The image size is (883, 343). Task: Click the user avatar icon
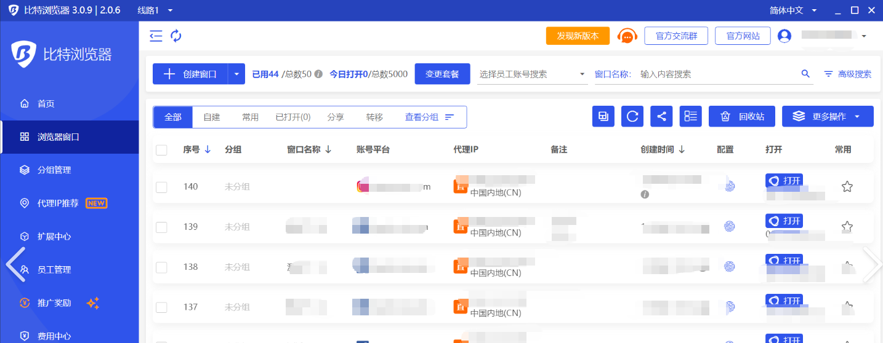pos(784,36)
